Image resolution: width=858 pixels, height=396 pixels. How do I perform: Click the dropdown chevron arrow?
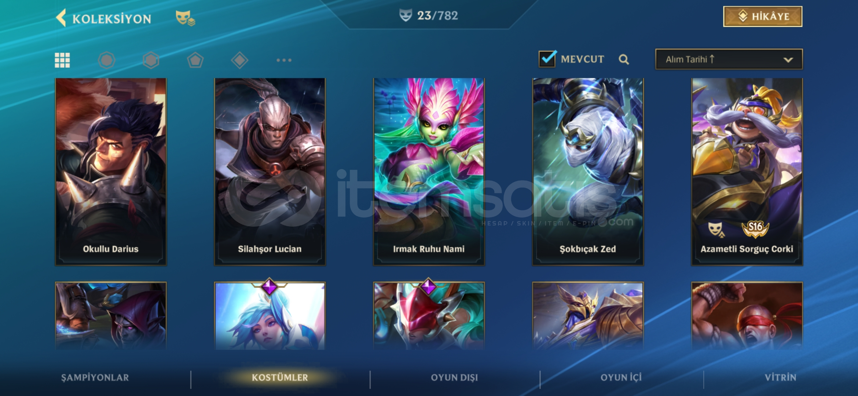click(x=788, y=60)
